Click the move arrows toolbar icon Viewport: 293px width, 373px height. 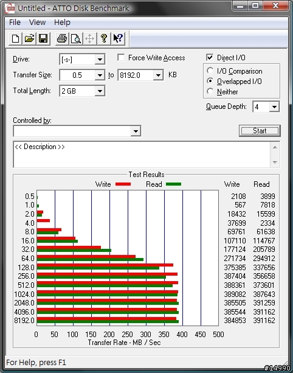(x=89, y=38)
